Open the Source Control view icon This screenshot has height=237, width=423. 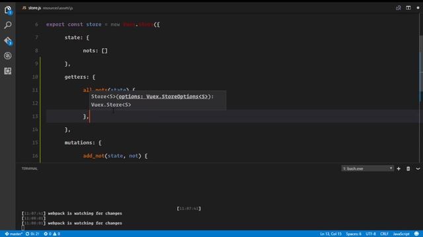pos(8,41)
